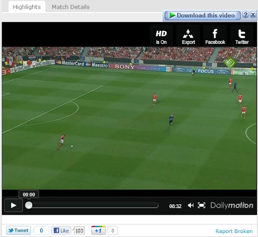Click the Tweet button
Image resolution: width=258 pixels, height=237 pixels.
pos(19,230)
